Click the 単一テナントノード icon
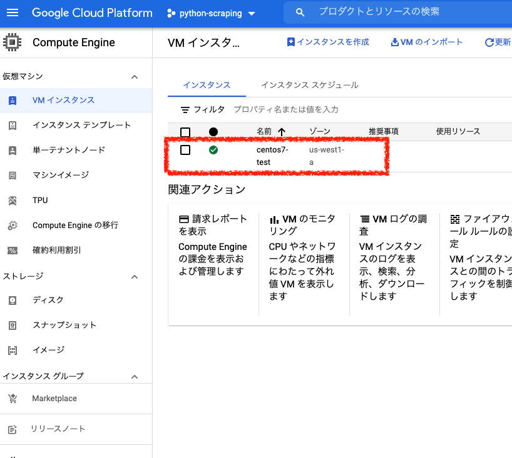The image size is (512, 458). pos(13,151)
